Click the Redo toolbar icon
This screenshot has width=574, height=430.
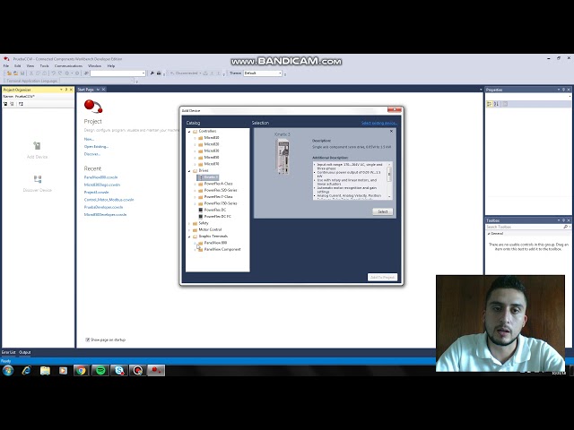pos(60,73)
